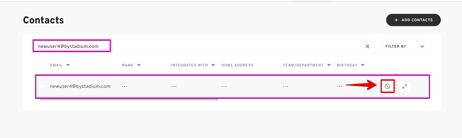Viewport: 462px width, 138px height.
Task: Click the EMAIL column header label
Action: point(56,65)
